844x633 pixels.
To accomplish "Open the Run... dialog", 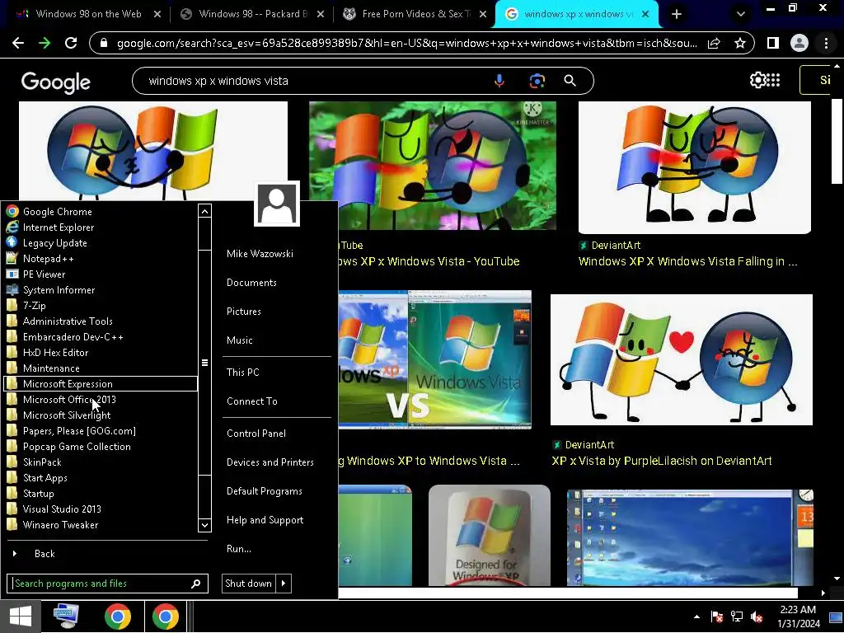I will (x=239, y=549).
